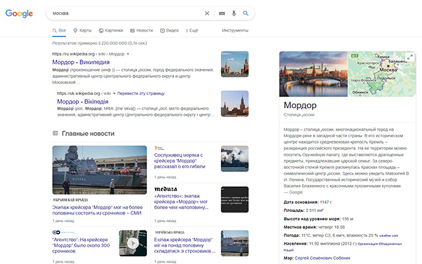Image resolution: width=422 pixels, height=264 pixels.
Task: Open thumbnail of Вікіпедія result
Action: coord(235,104)
